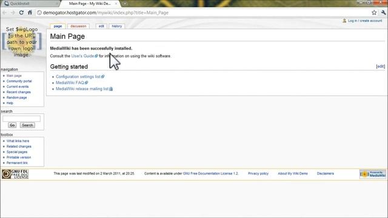Click the user icon beside Log in
The width and height of the screenshot is (388, 218).
click(x=344, y=21)
